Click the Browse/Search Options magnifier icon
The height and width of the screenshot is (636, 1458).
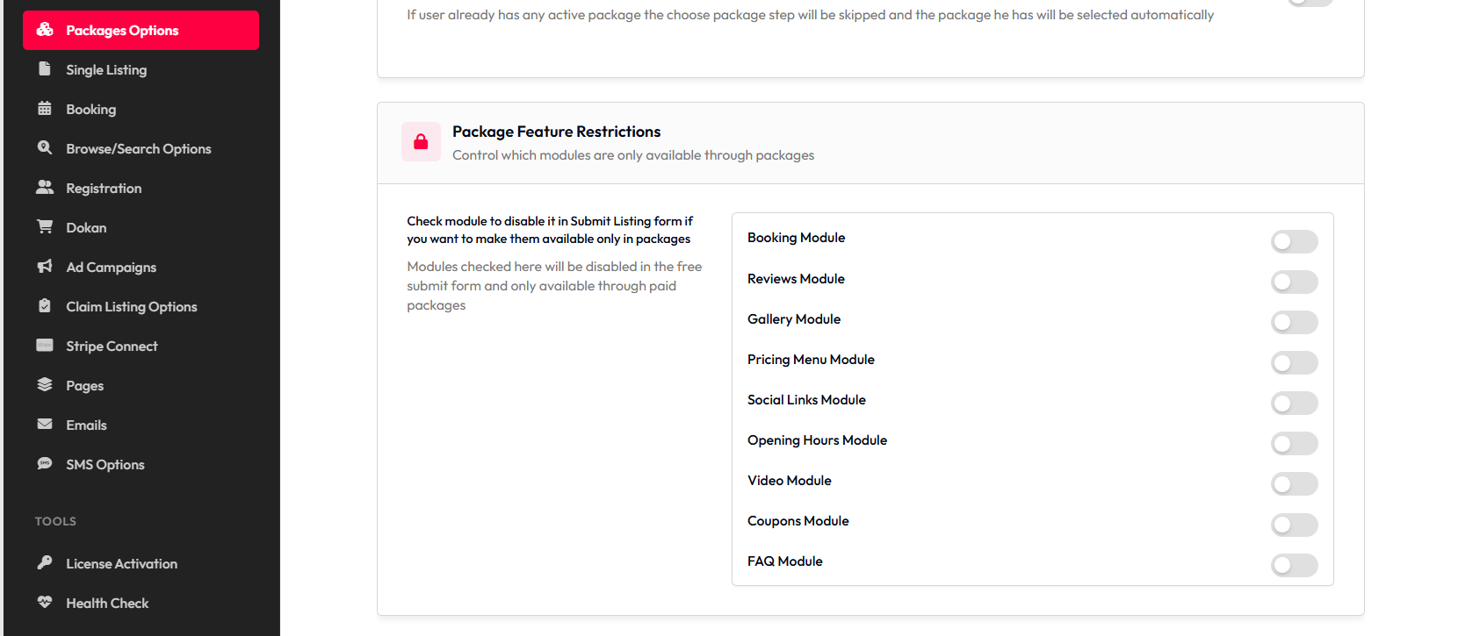click(45, 147)
